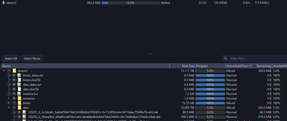Click the 105202_0 .dat file icon
This screenshot has height=121, width=287.
tap(25, 117)
